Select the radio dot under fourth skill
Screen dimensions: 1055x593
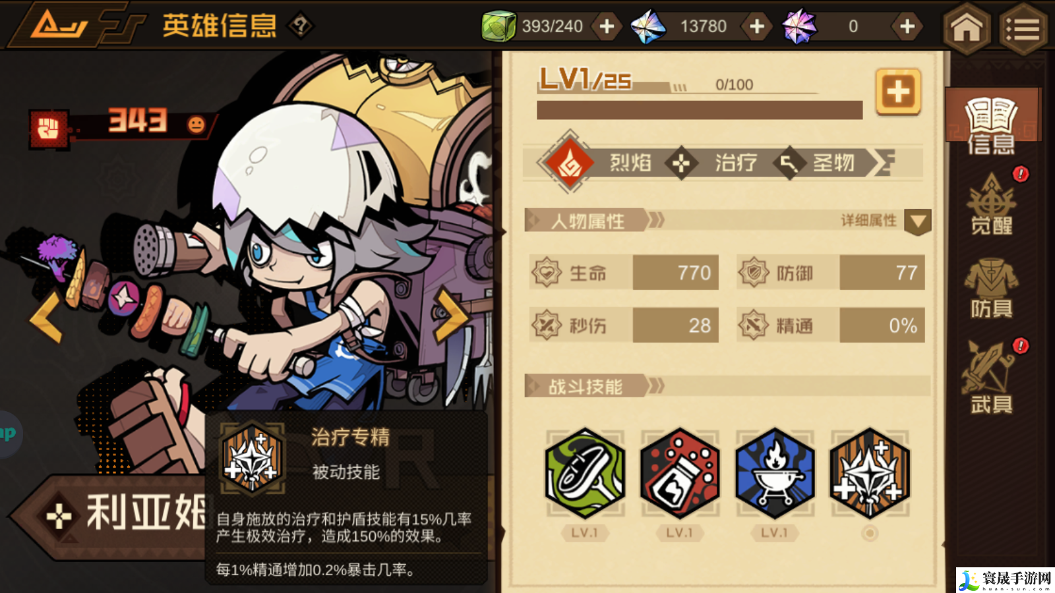point(870,533)
